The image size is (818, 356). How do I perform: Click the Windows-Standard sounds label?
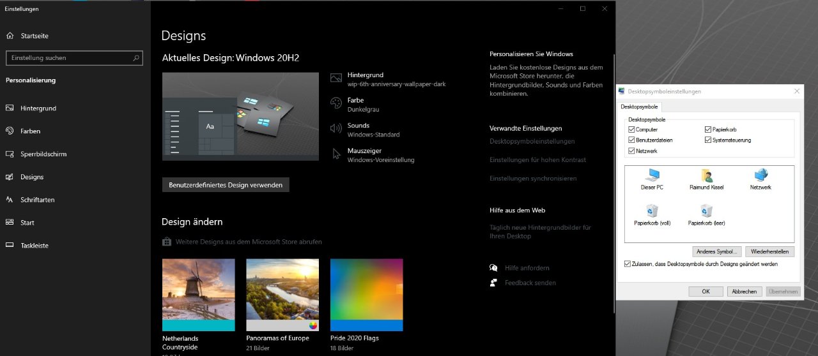374,135
